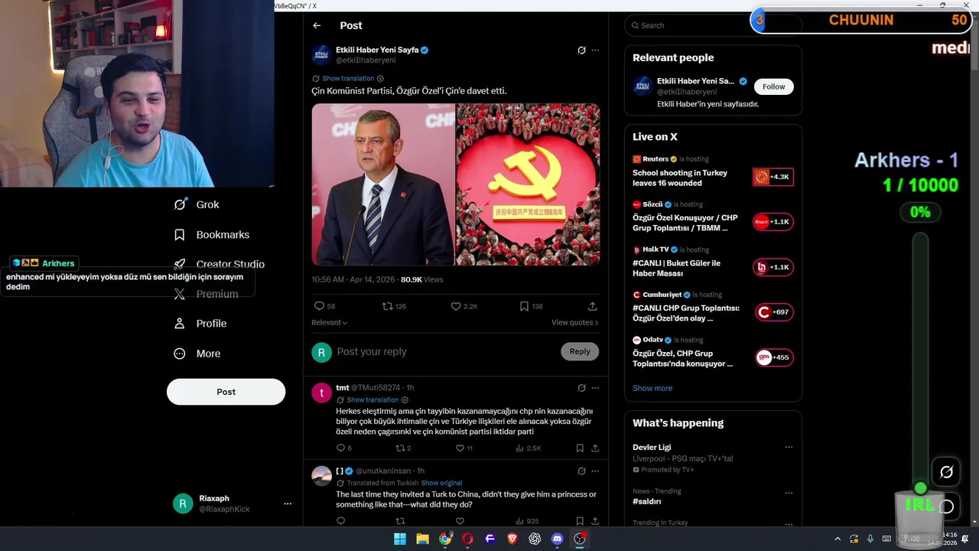
Task: Click the green progress bar knob on overlay
Action: coord(920,488)
